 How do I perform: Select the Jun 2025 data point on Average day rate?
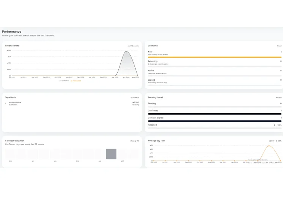coord(154,160)
